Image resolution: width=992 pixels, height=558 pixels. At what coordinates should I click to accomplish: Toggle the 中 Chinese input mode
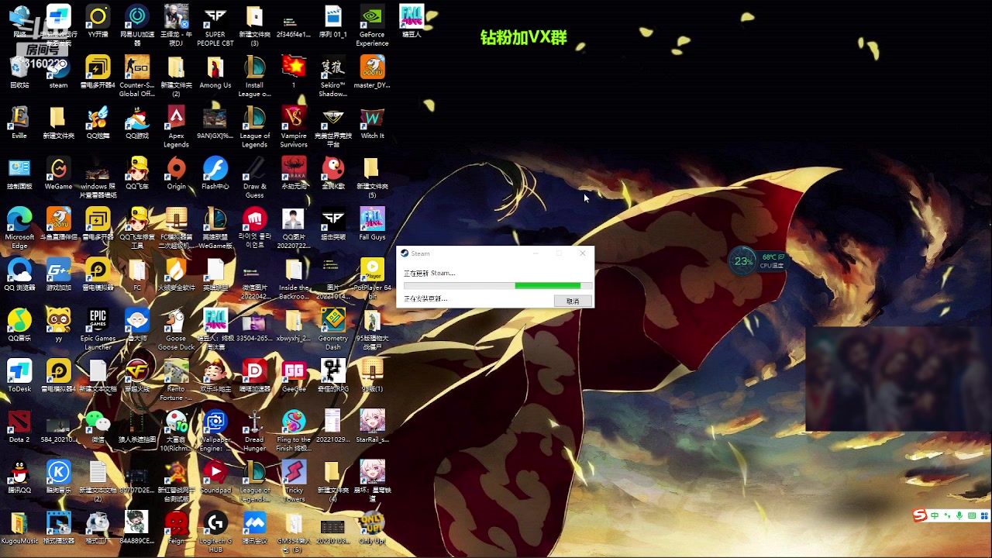coord(935,516)
